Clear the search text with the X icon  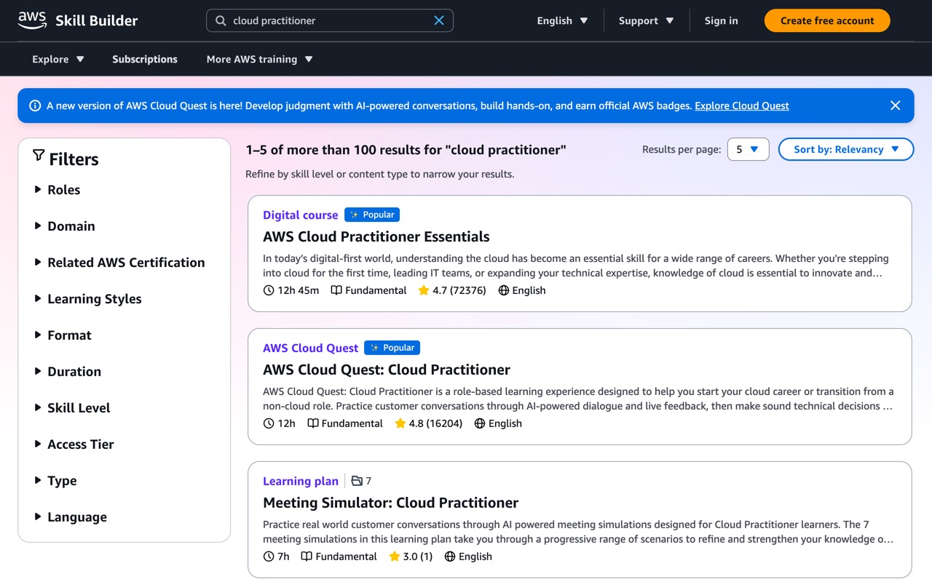point(439,20)
